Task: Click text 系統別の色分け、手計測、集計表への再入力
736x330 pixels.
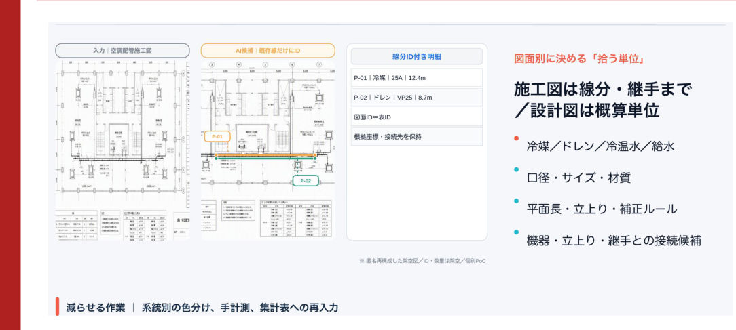Action: point(240,308)
